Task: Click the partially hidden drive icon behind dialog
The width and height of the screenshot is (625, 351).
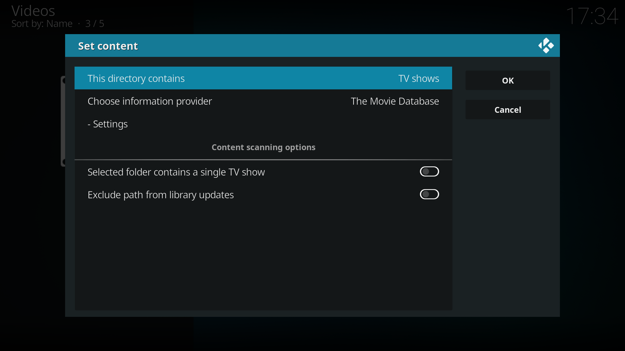Action: click(x=63, y=121)
